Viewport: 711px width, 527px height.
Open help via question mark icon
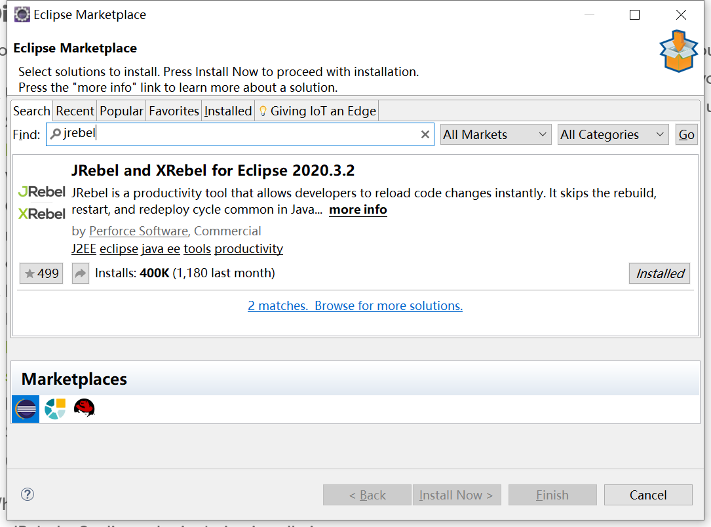pos(28,494)
